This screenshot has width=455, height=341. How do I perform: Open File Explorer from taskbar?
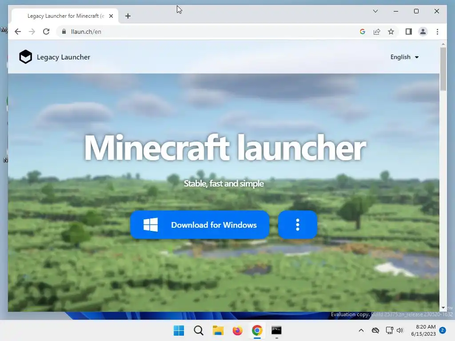coord(218,330)
